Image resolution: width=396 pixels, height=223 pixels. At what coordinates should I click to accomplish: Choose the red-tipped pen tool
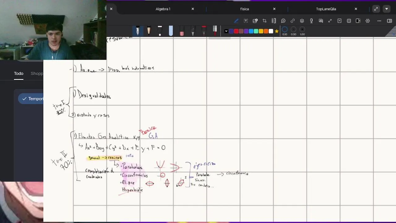pos(204,31)
